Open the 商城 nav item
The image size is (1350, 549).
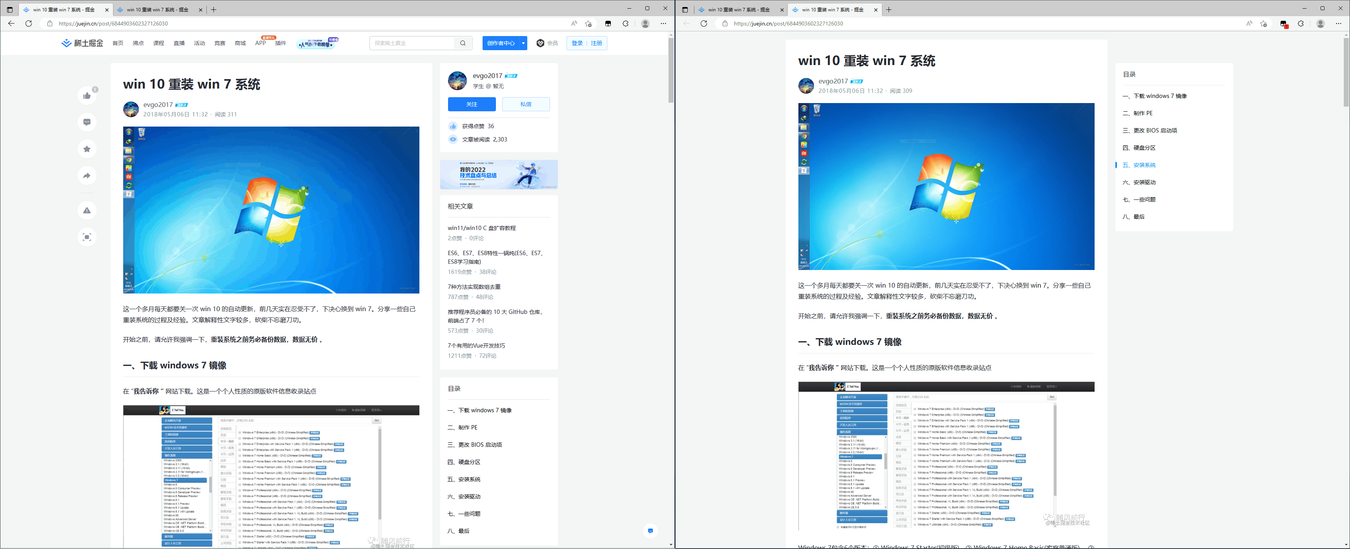240,43
